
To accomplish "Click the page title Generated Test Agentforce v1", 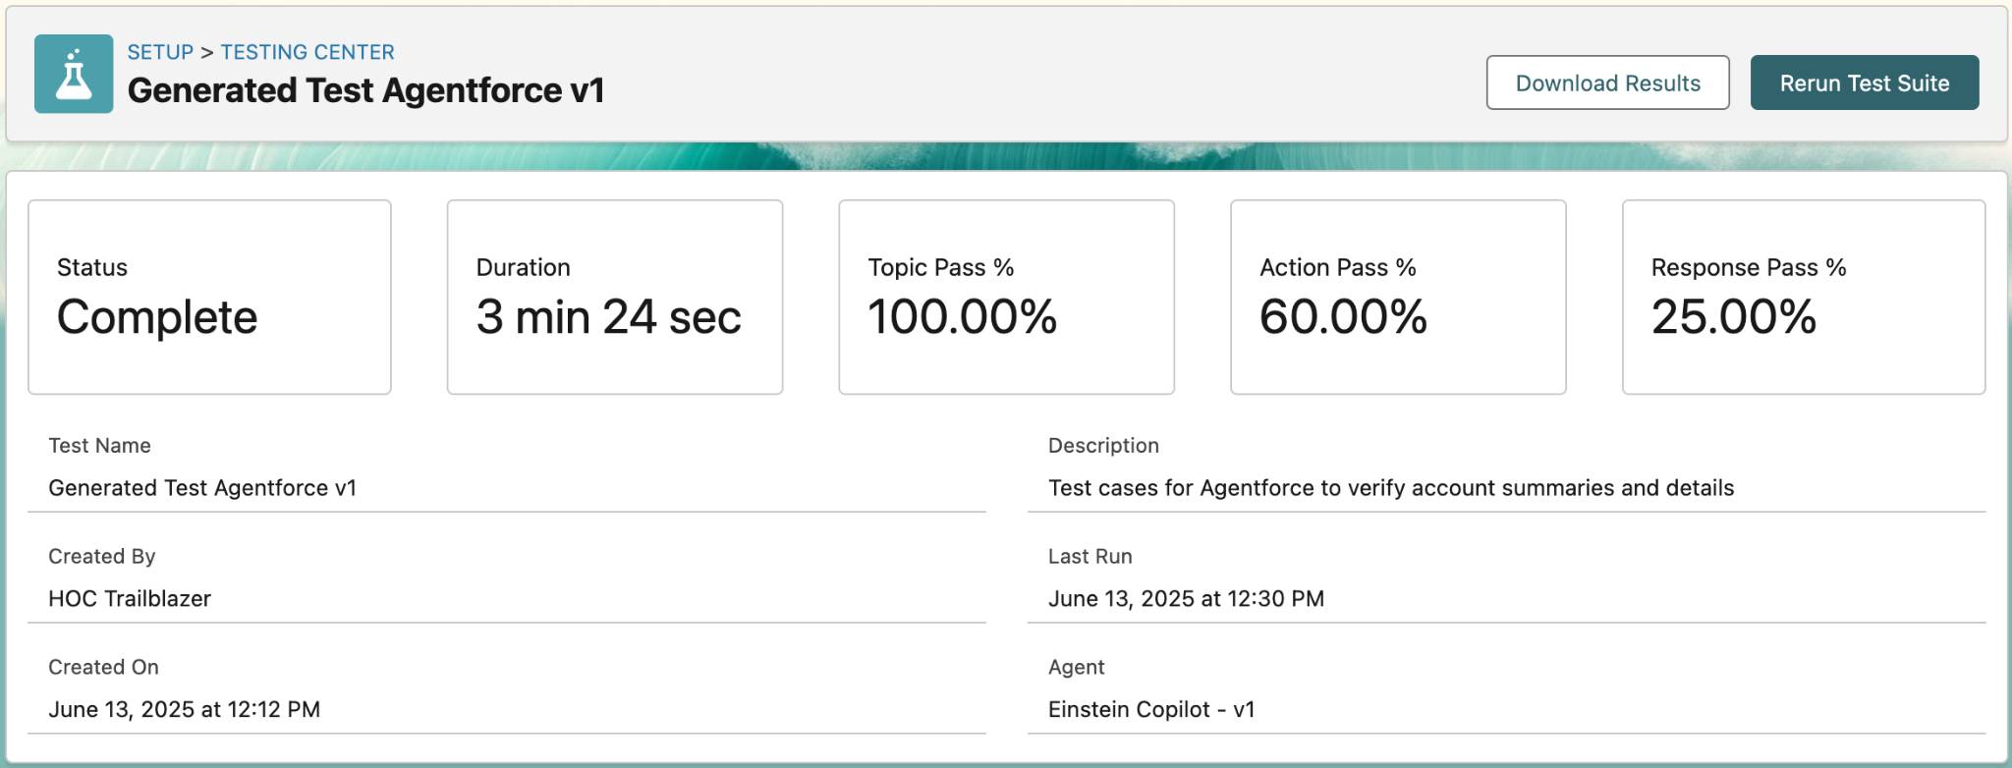I will pos(367,90).
